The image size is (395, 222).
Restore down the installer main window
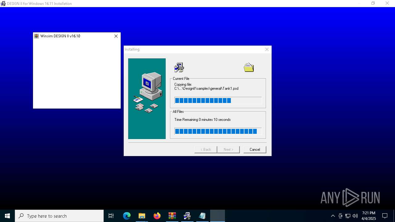(x=373, y=3)
